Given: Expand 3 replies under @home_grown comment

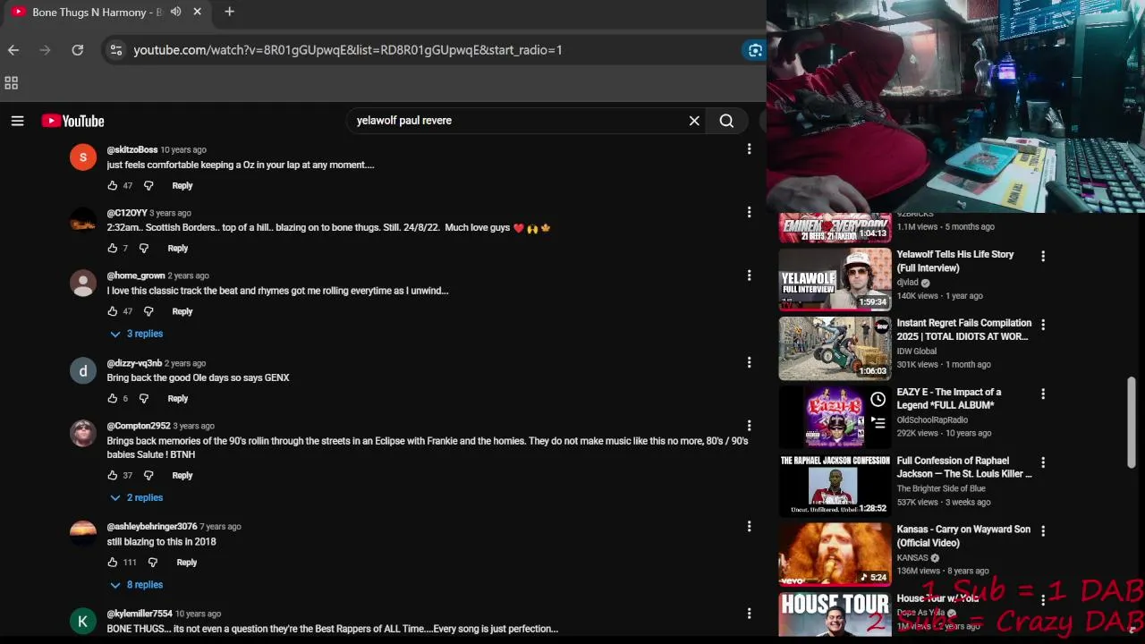Looking at the screenshot, I should pos(136,334).
